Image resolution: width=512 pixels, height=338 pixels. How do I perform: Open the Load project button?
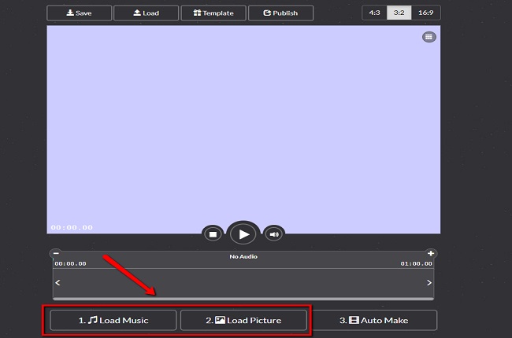point(146,13)
